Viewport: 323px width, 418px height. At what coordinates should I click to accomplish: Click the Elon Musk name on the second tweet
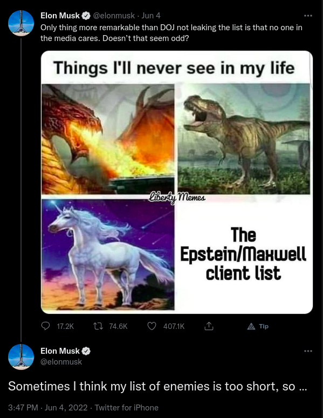pos(60,351)
